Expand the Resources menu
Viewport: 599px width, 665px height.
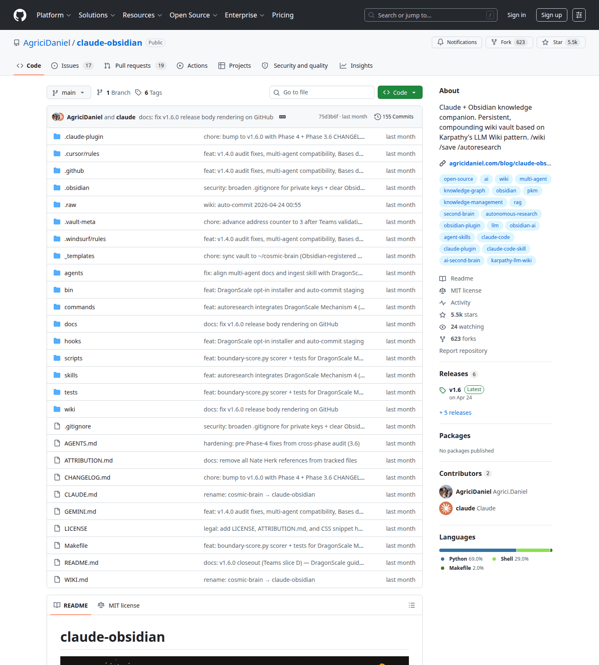click(142, 15)
